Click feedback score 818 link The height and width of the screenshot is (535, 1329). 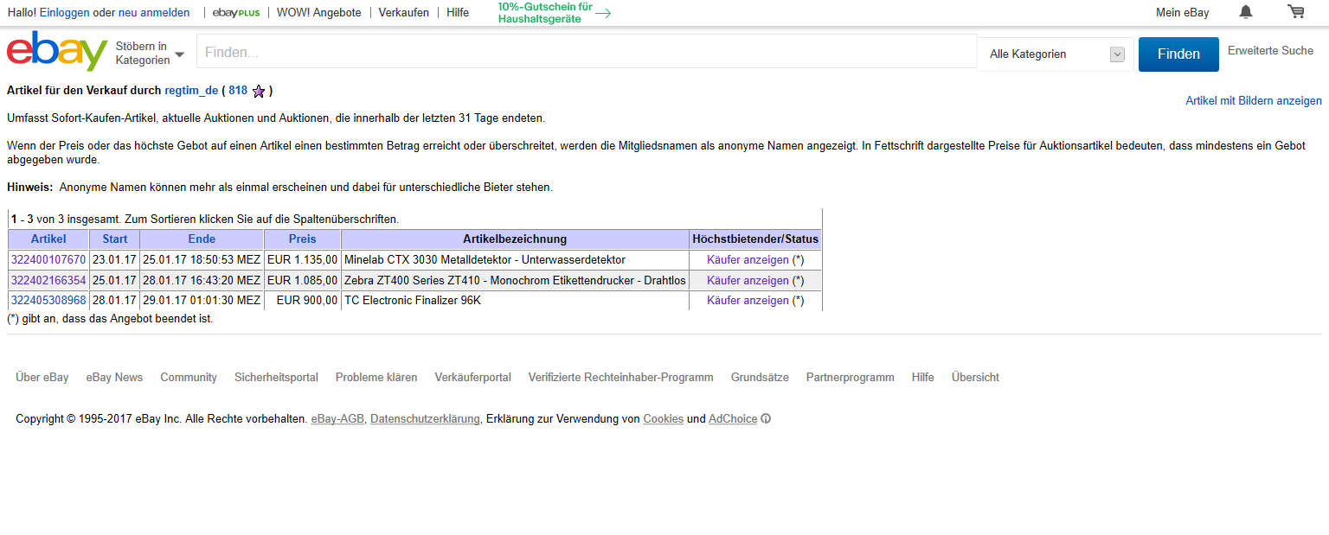(x=238, y=91)
